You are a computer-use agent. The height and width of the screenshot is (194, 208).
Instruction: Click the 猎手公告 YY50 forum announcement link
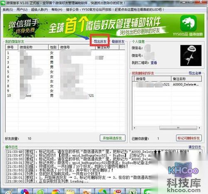click(x=115, y=10)
